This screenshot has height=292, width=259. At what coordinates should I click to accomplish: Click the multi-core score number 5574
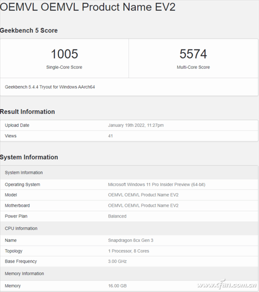[193, 54]
